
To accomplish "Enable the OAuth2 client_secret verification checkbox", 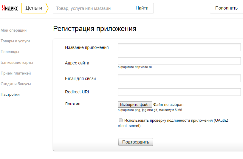I will [x=121, y=120].
